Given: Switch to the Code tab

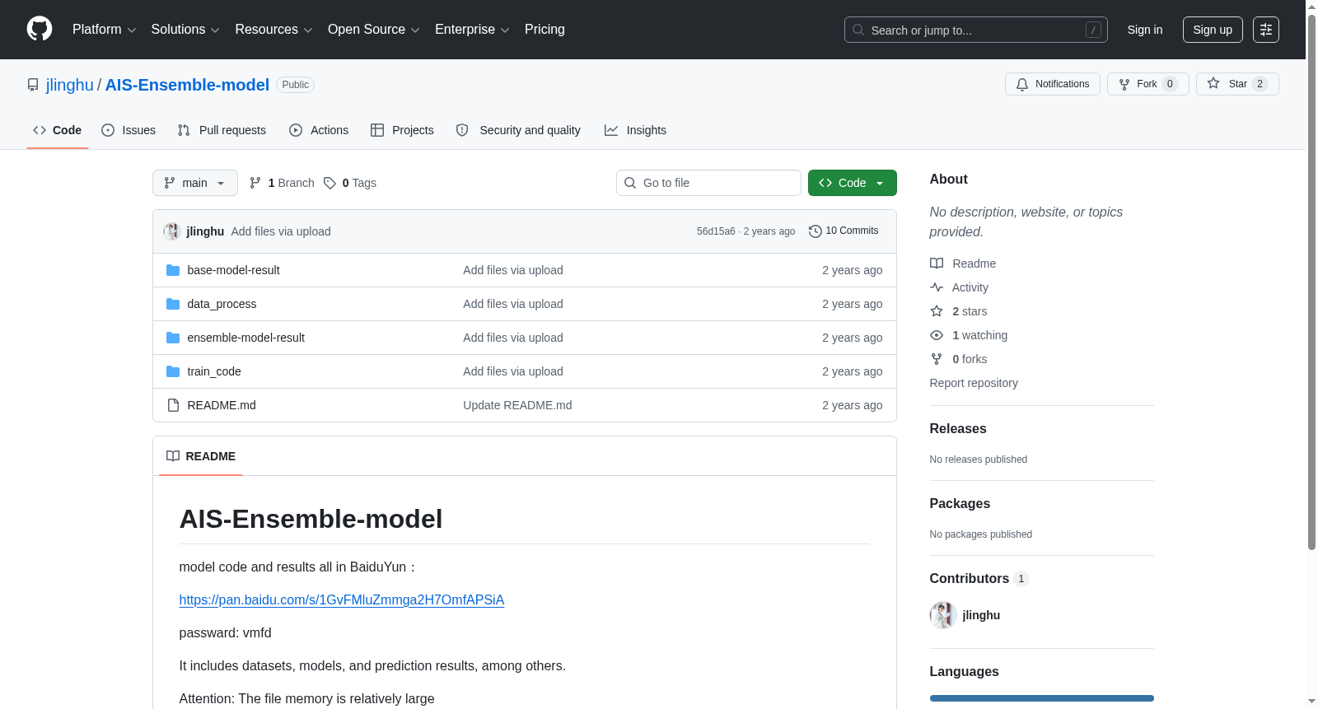Looking at the screenshot, I should [x=58, y=130].
